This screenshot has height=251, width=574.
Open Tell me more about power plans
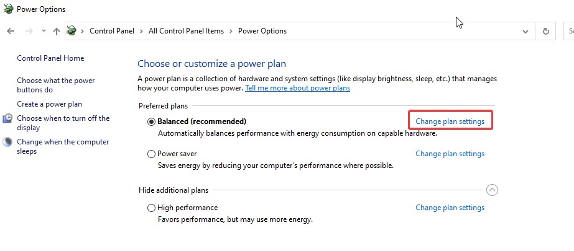[298, 88]
